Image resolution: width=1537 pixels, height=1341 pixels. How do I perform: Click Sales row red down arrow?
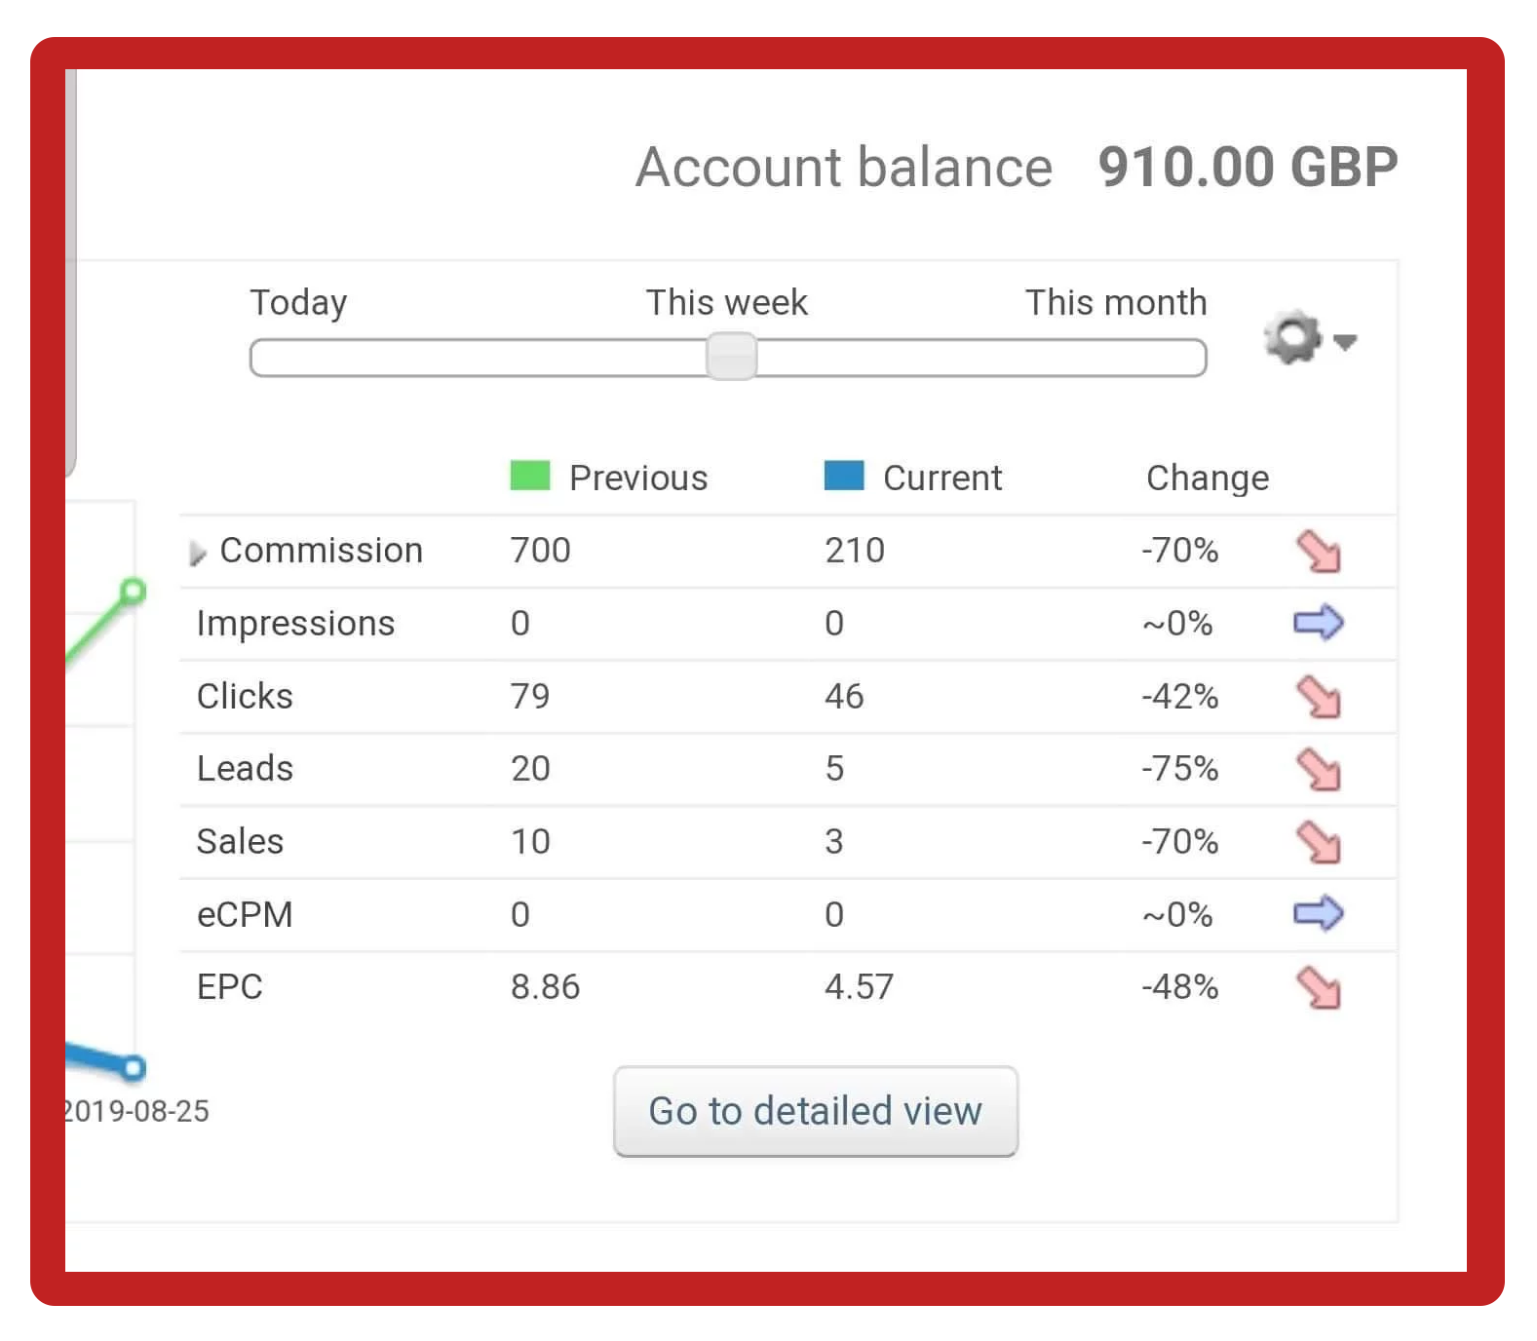pos(1319,842)
